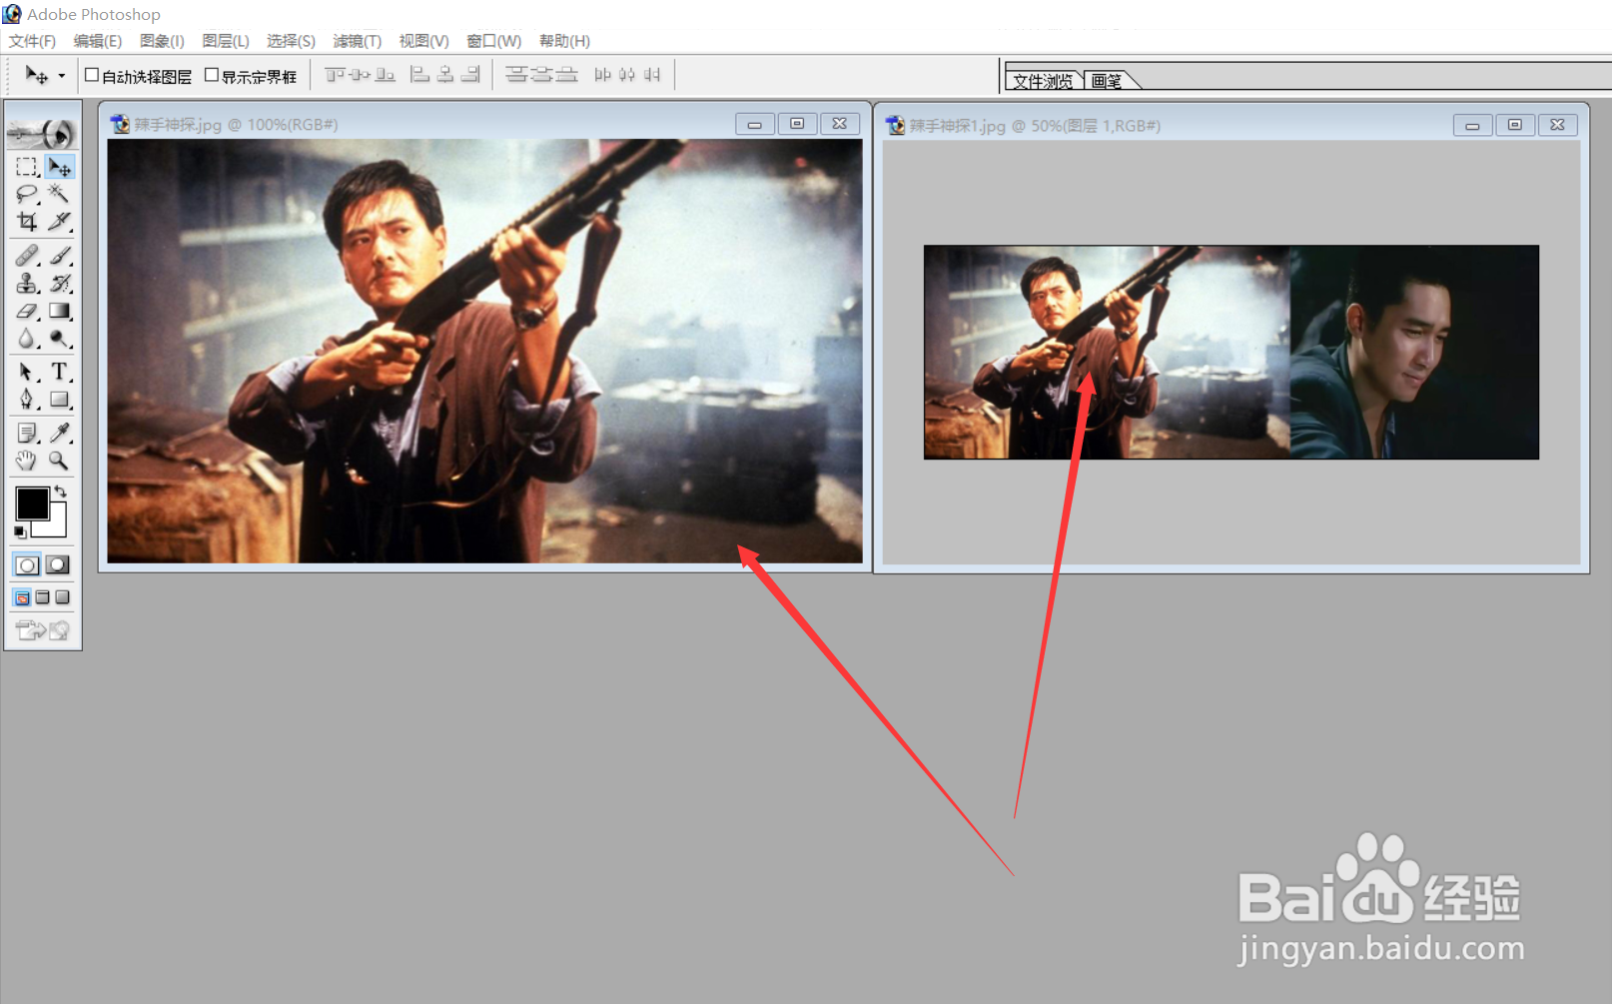The image size is (1612, 1004).
Task: Select the Dodge tool
Action: tap(59, 339)
